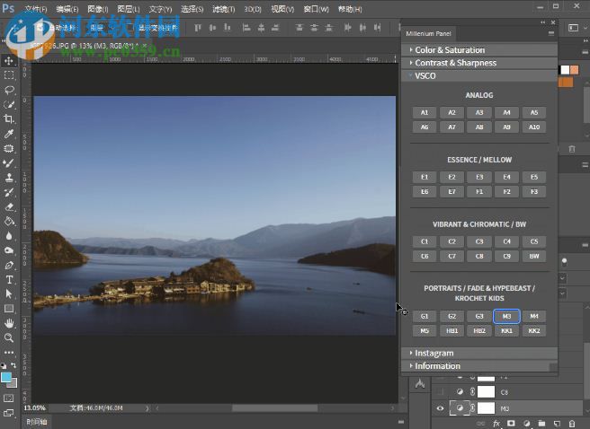The height and width of the screenshot is (429, 590).
Task: Apply the BW preset button
Action: (533, 257)
